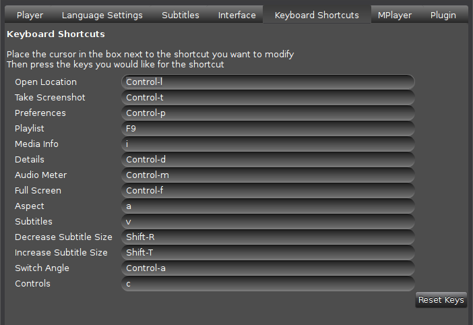Click the Full Screen label
Screen dimensions: 473x325
[x=38, y=190]
